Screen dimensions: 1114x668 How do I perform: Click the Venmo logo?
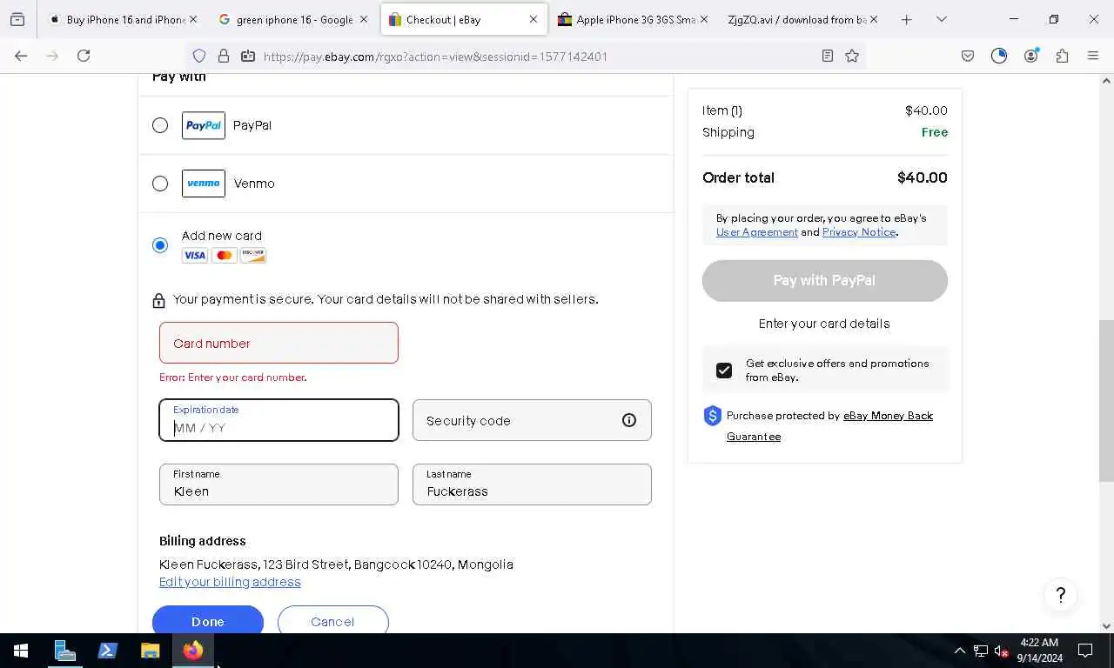(x=204, y=184)
